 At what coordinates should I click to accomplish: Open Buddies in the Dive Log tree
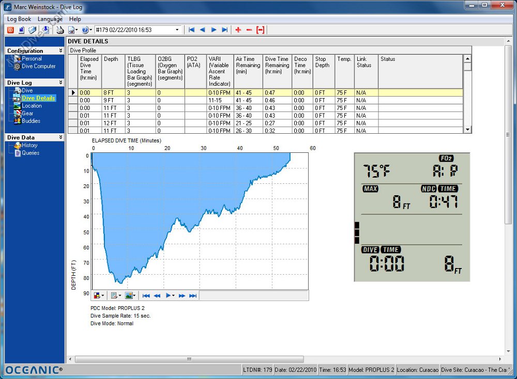pos(31,121)
